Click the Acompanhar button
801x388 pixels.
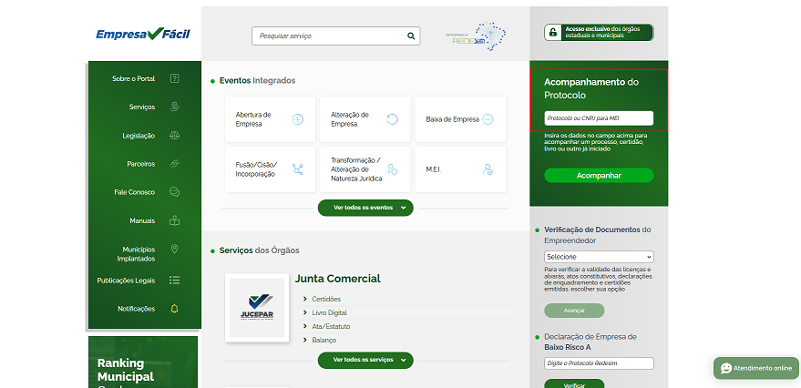tap(599, 175)
